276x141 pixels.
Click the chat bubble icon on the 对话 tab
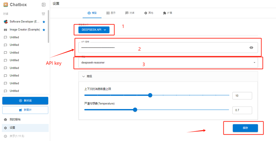click(127, 13)
